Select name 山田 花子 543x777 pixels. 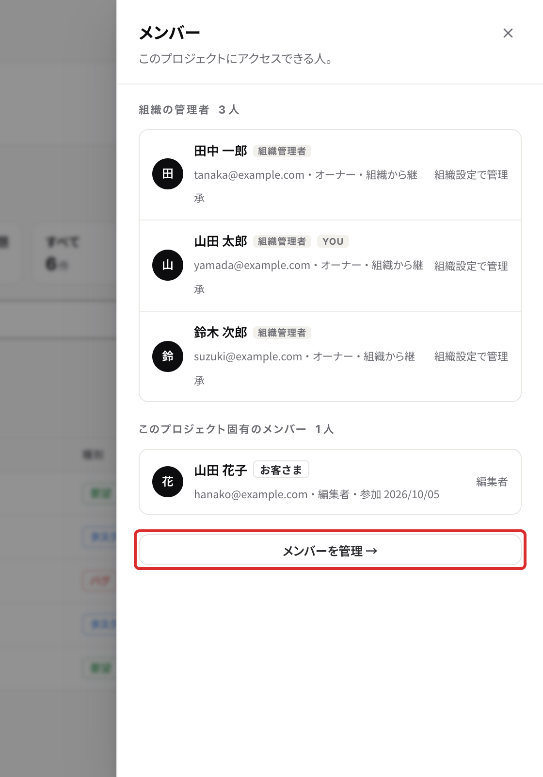click(x=221, y=470)
